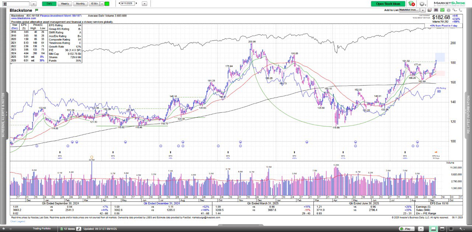Screen dimensions: 472x232
Task: Expand the 15 Min interval dropdown
Action: (x=101, y=4)
